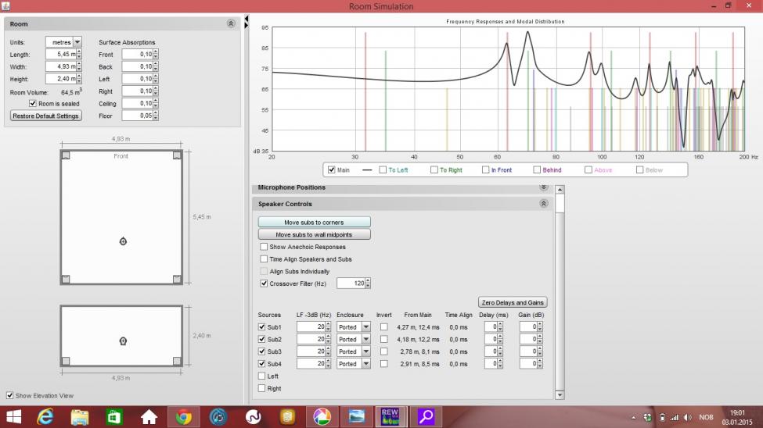Toggle Show Elevation View checkbox
Viewport: 763px width, 428px height.
coord(9,395)
